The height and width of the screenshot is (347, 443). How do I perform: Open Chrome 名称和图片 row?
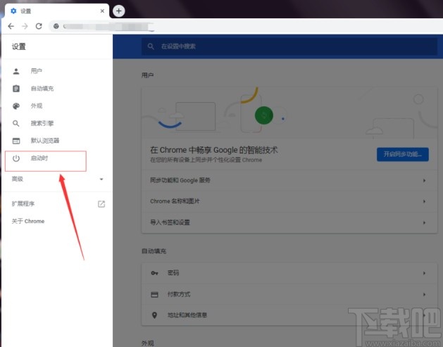(289, 201)
